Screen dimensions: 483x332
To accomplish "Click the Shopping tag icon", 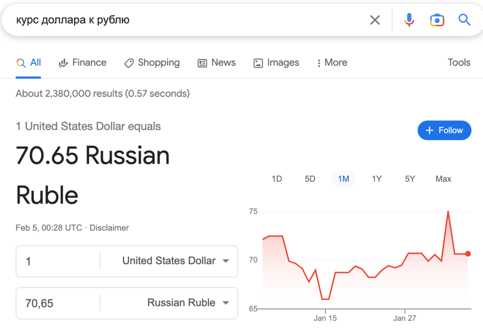I will pos(129,63).
